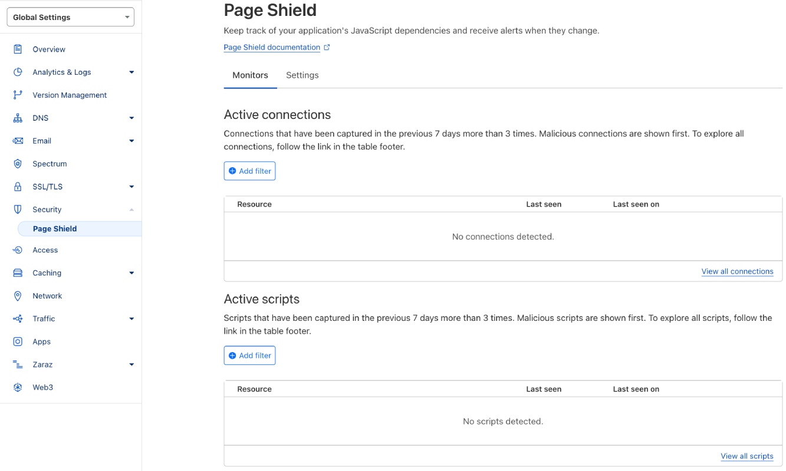Expand the Email submenu arrow
Screen dimensions: 786x471
131,141
